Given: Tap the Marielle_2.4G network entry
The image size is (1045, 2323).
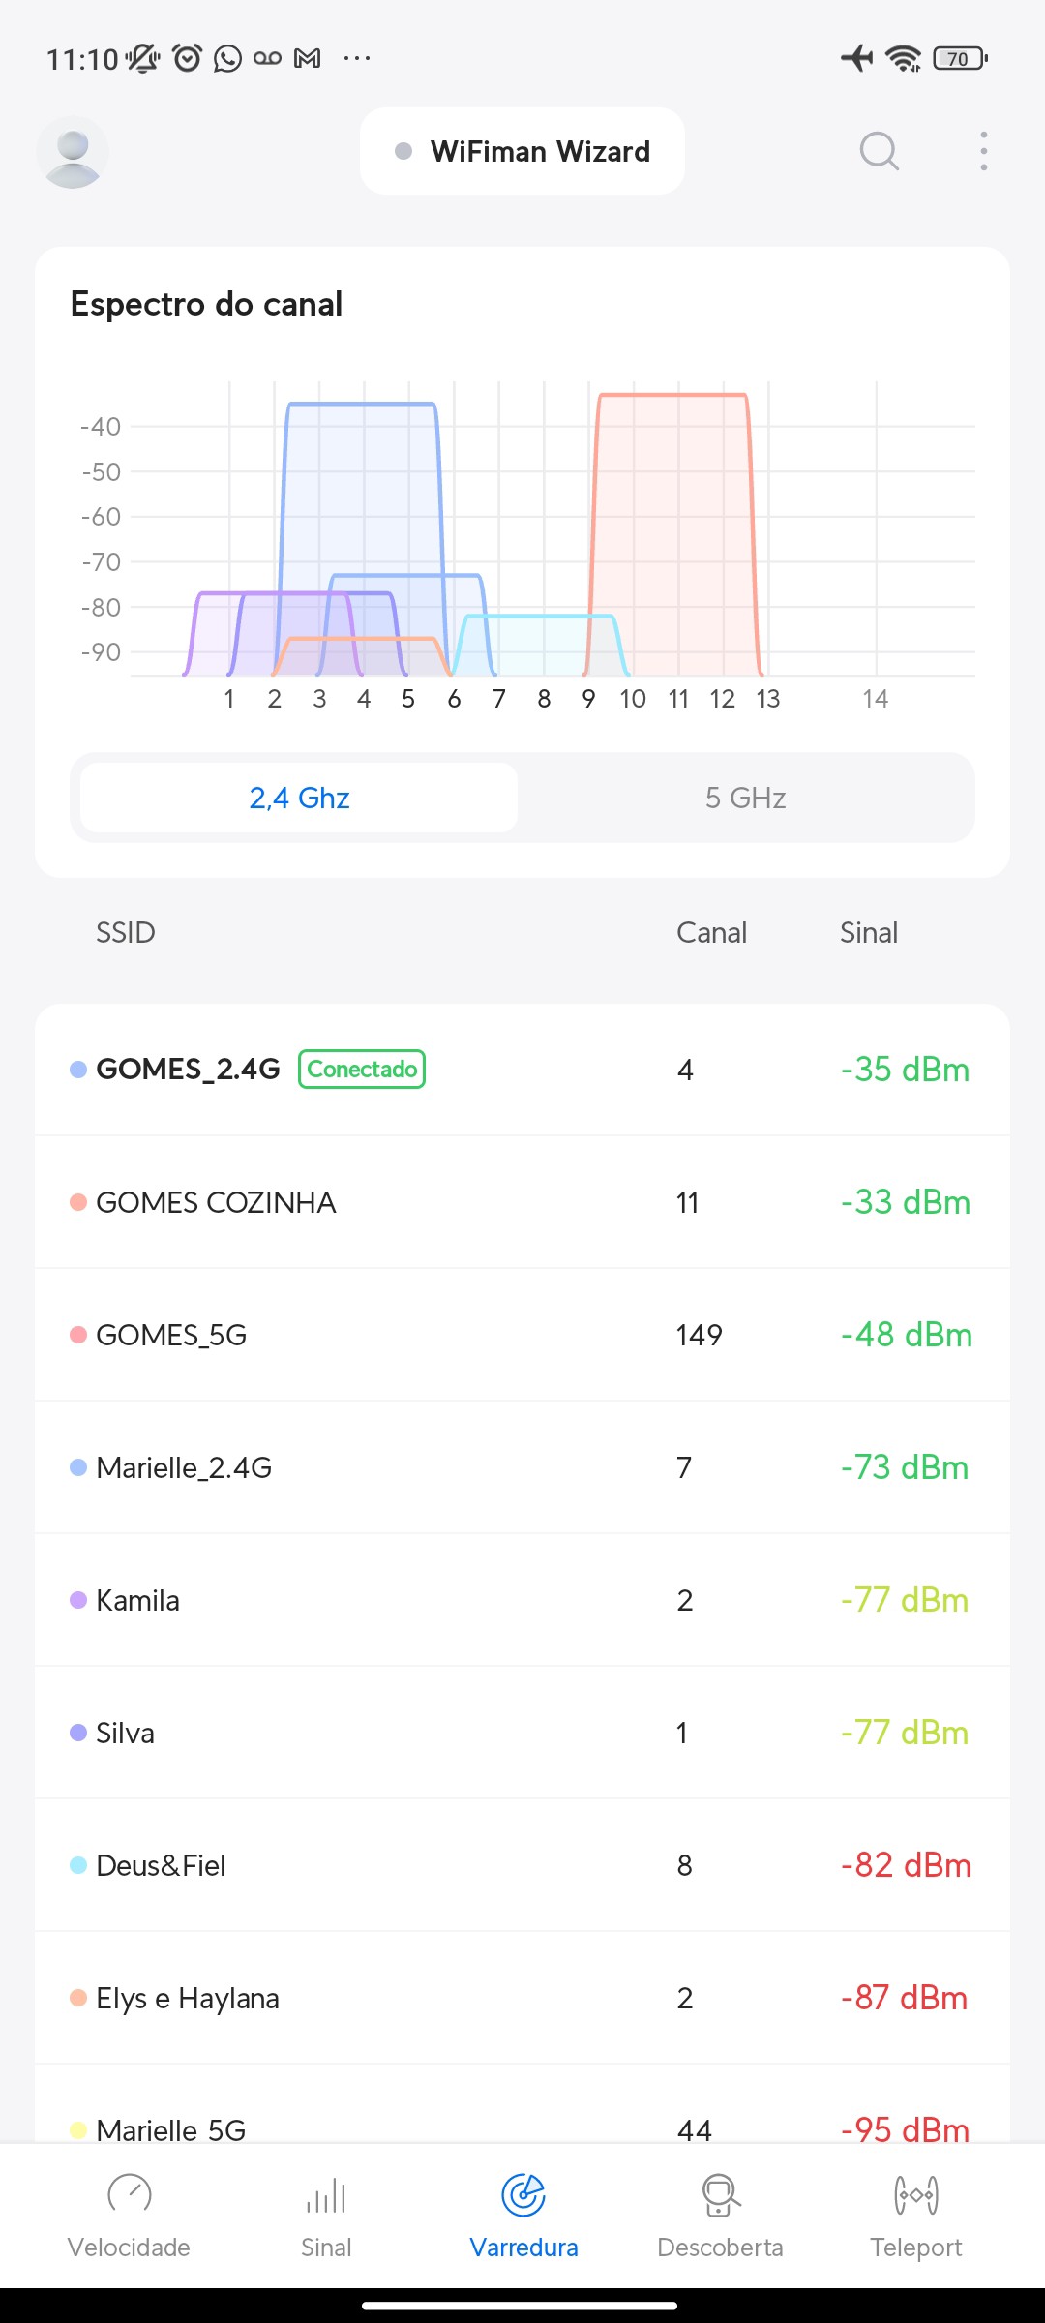Looking at the screenshot, I should pos(522,1467).
